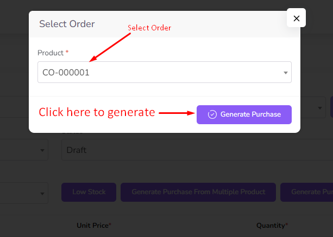Click dropdown arrow right of the dialog
The image size is (333, 237).
[x=320, y=108]
